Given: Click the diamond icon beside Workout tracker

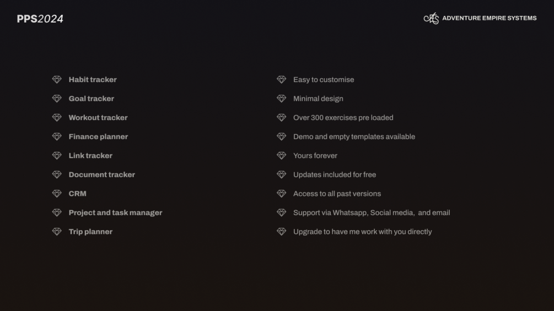Looking at the screenshot, I should 57,118.
